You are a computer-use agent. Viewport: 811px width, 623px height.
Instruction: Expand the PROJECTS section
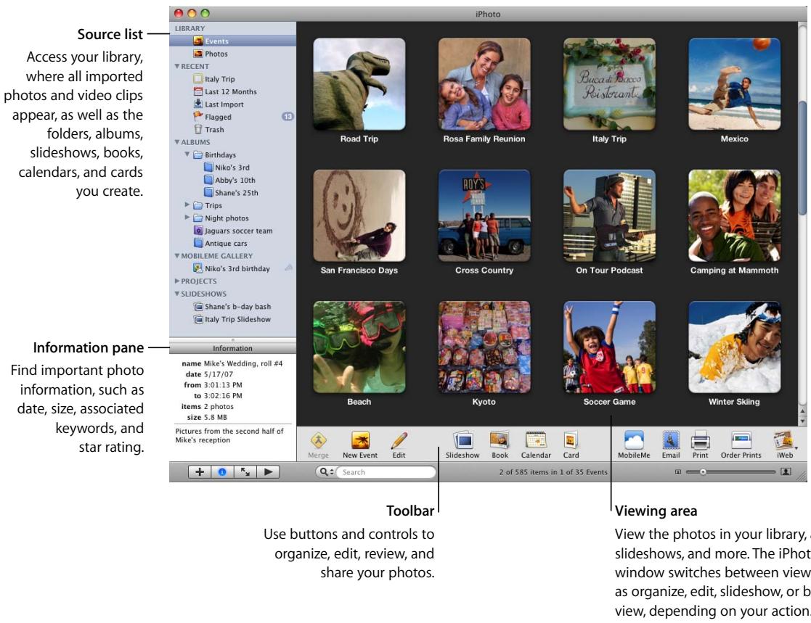coord(177,281)
